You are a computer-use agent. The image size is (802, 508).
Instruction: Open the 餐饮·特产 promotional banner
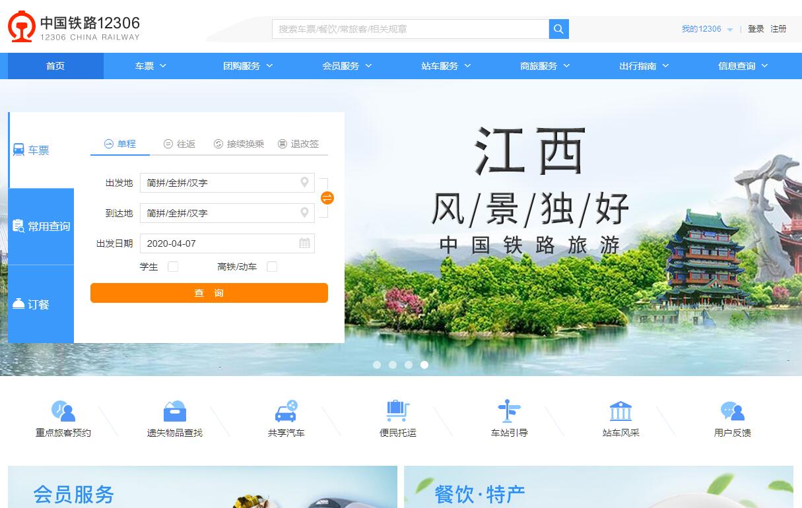599,487
